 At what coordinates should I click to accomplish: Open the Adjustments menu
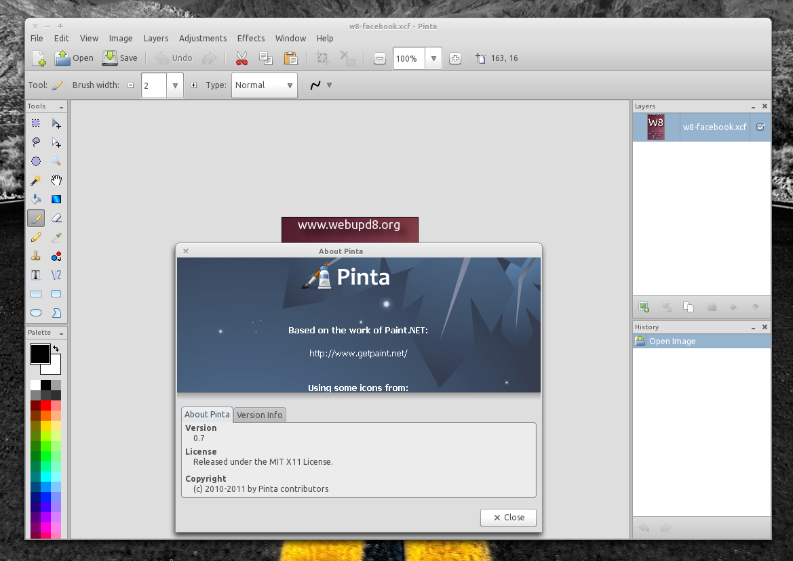click(x=203, y=39)
